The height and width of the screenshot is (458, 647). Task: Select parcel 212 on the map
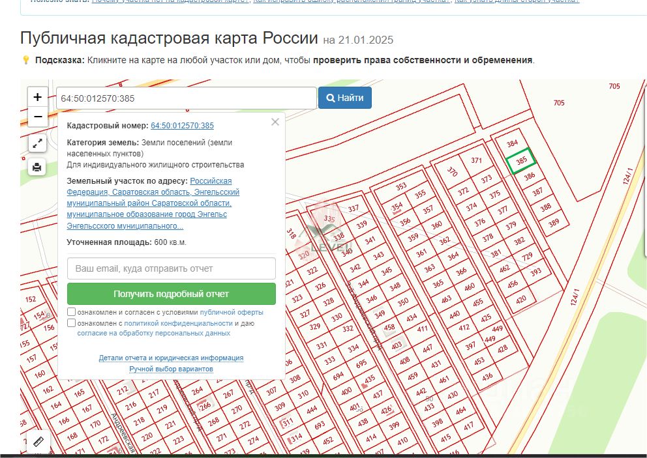(x=123, y=390)
